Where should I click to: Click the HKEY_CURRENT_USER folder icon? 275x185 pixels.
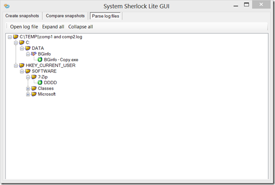[x=22, y=65]
